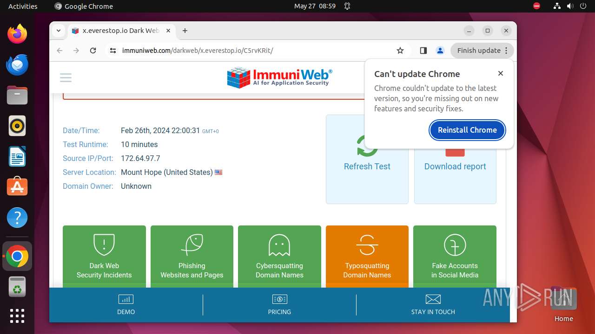
Task: Click Refresh Test tile
Action: pyautogui.click(x=367, y=159)
